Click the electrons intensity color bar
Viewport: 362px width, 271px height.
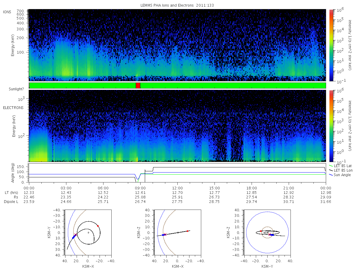[331, 126]
